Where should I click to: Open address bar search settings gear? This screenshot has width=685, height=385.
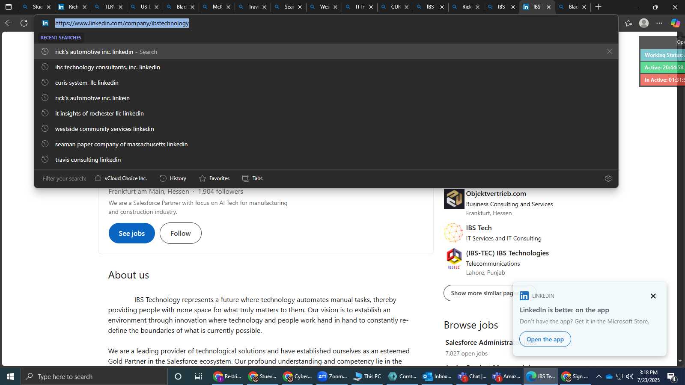[x=608, y=178]
